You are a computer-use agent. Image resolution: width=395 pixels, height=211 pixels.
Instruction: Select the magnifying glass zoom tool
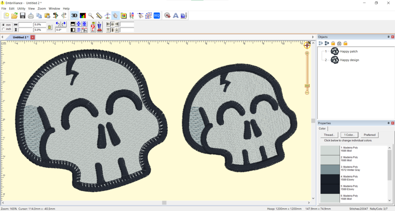coord(91,16)
